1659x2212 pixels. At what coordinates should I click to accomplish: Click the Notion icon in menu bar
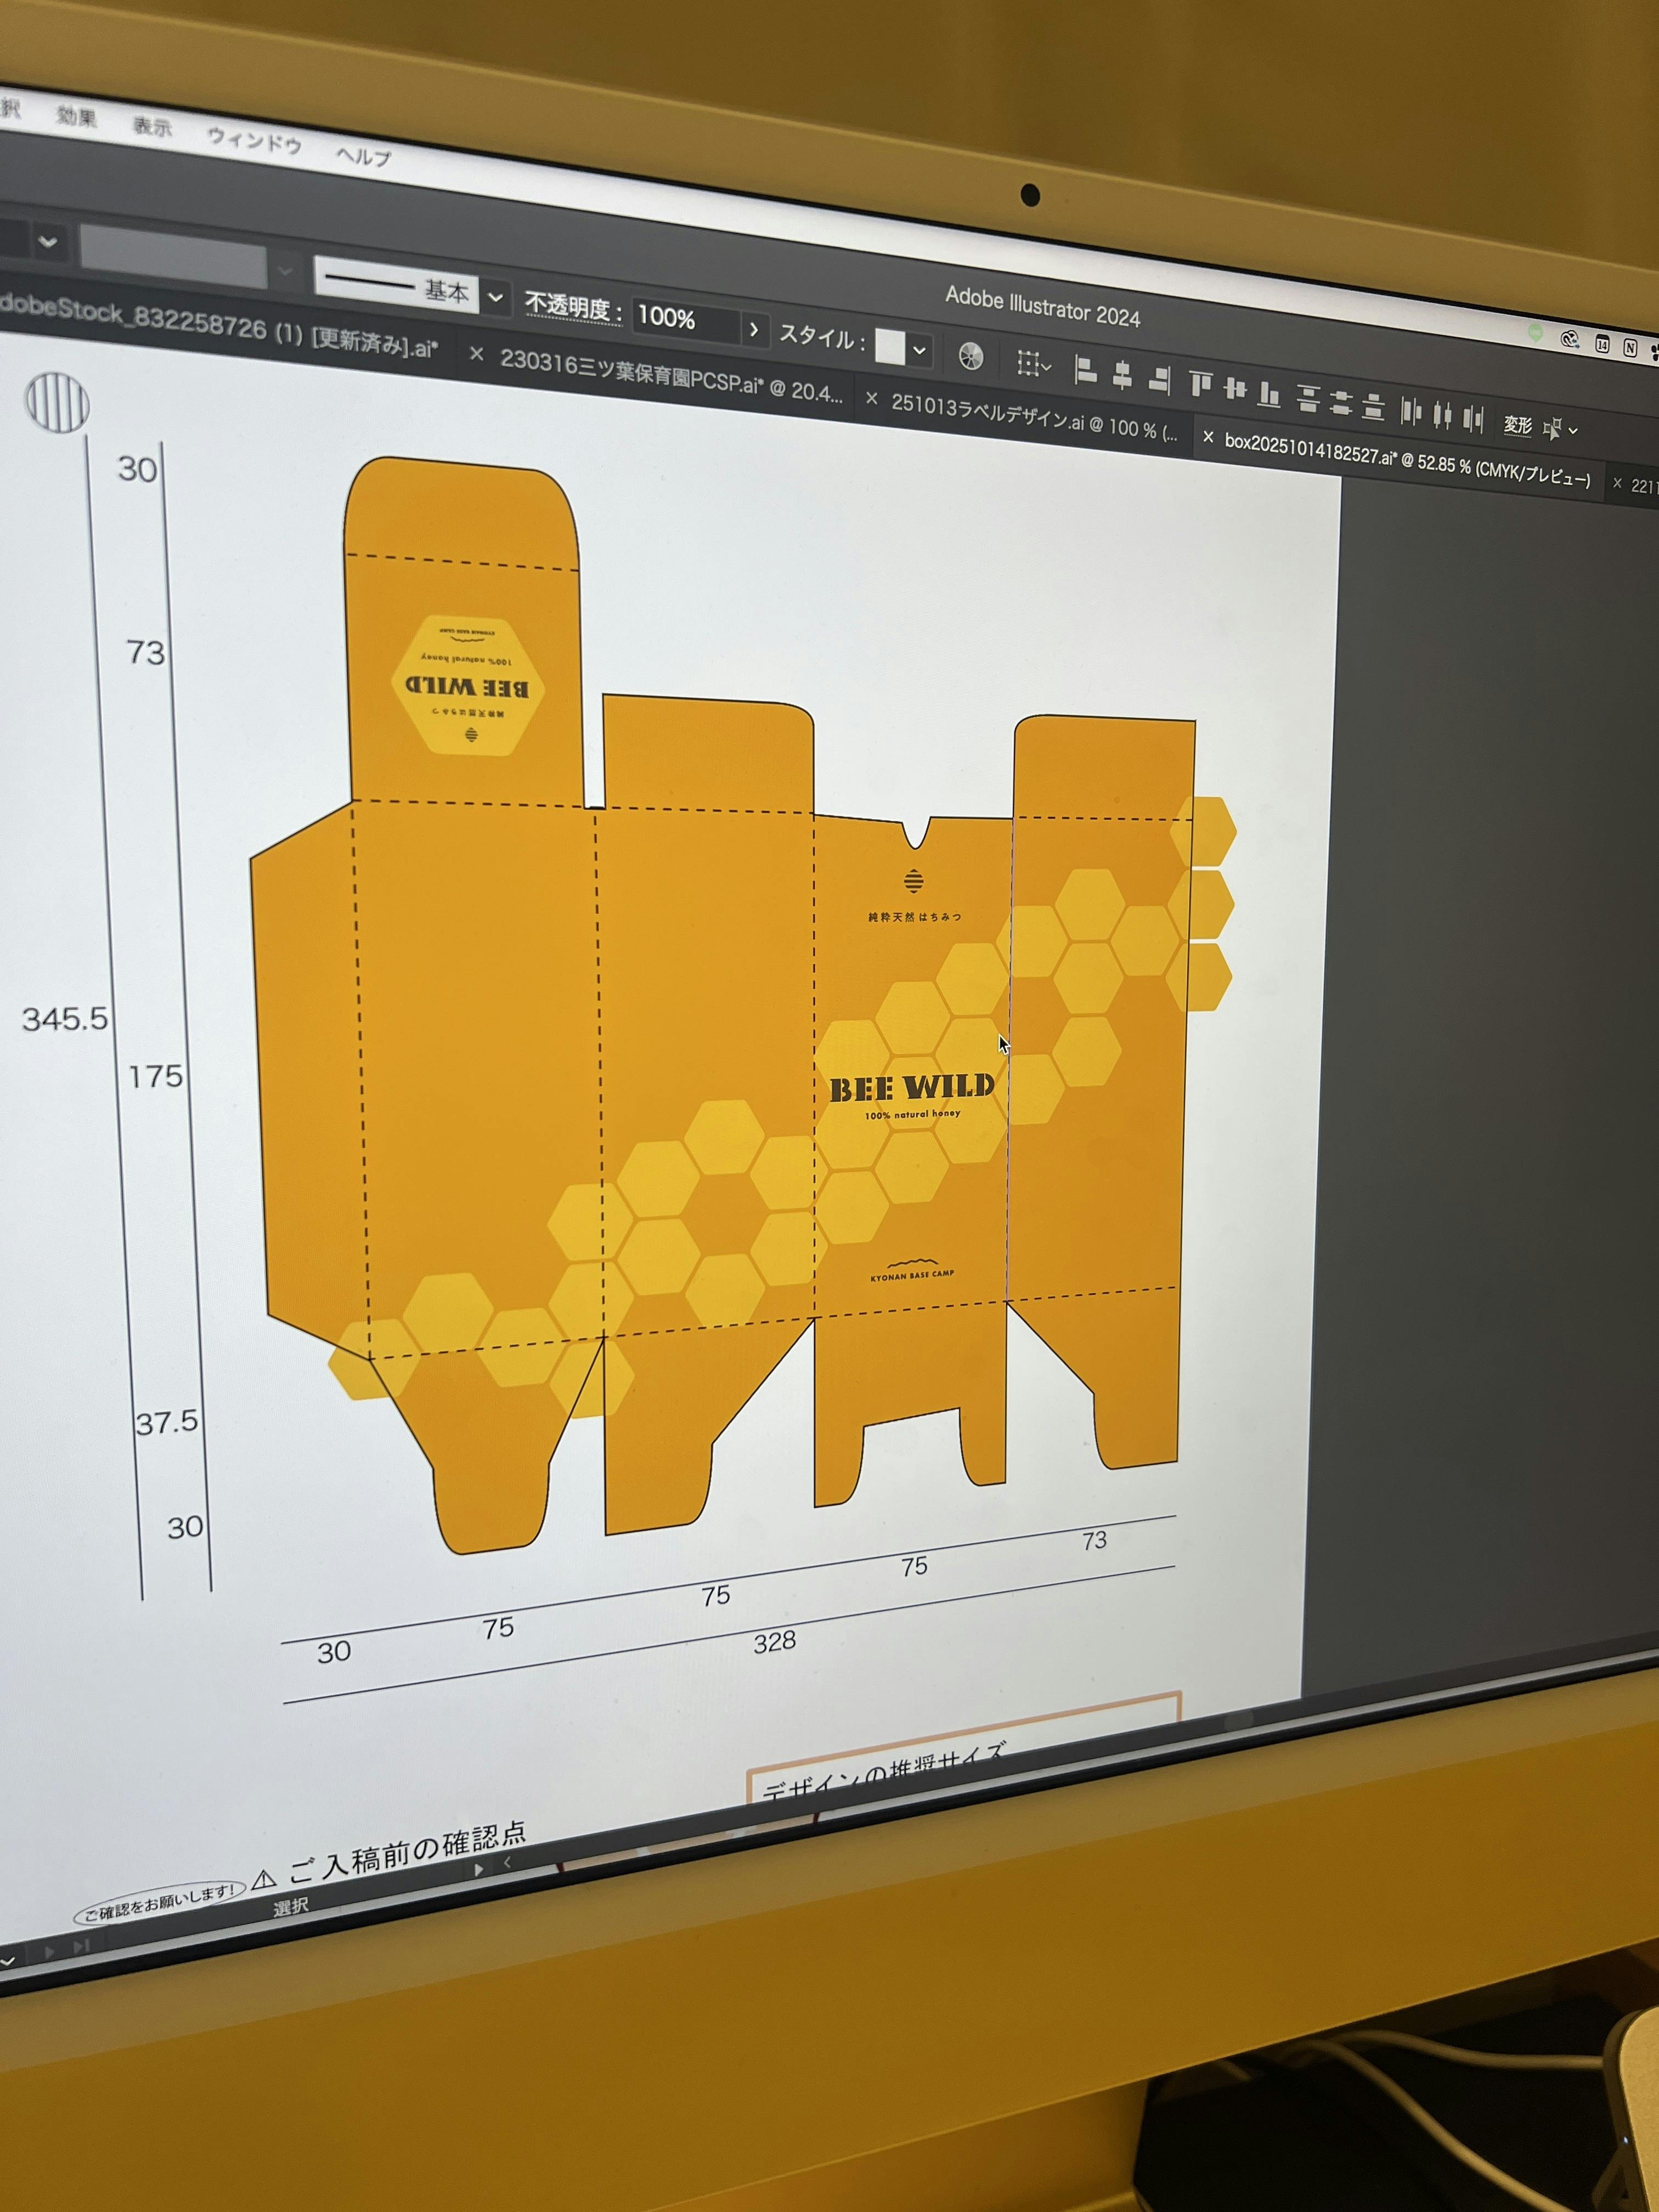click(x=1630, y=347)
